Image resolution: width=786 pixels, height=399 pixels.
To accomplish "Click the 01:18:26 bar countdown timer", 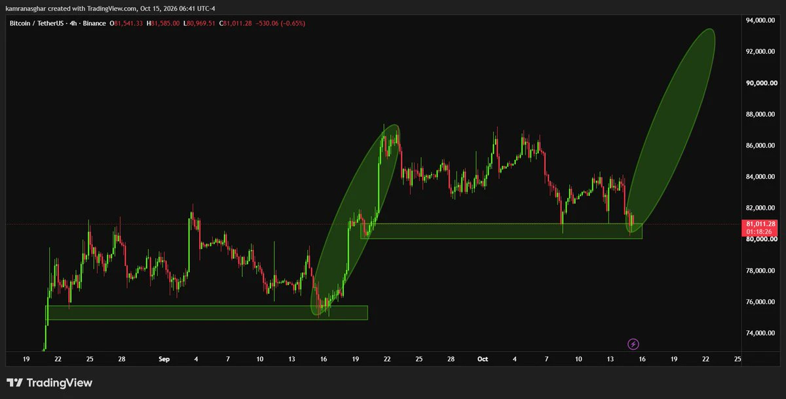I will (x=760, y=232).
